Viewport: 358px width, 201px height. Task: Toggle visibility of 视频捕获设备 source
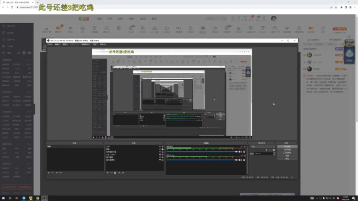160,152
